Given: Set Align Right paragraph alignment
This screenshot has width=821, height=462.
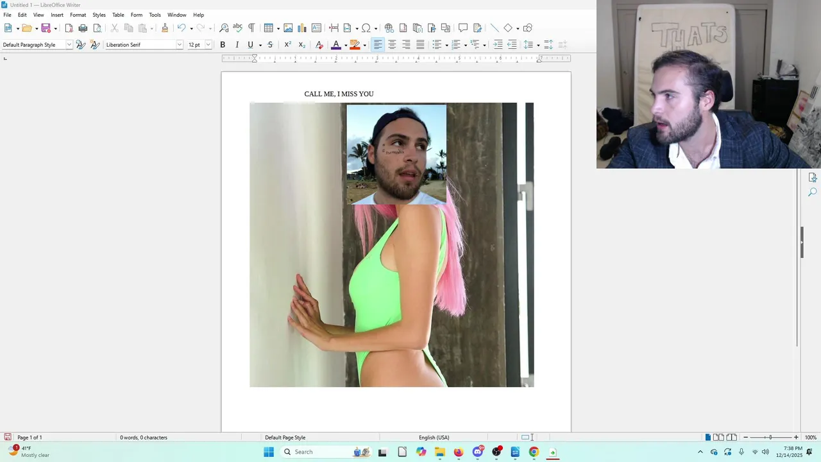Looking at the screenshot, I should click(406, 44).
